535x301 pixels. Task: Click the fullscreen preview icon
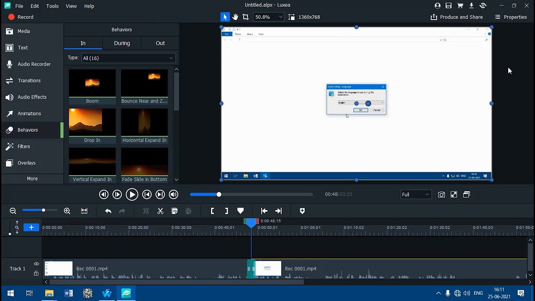(454, 194)
